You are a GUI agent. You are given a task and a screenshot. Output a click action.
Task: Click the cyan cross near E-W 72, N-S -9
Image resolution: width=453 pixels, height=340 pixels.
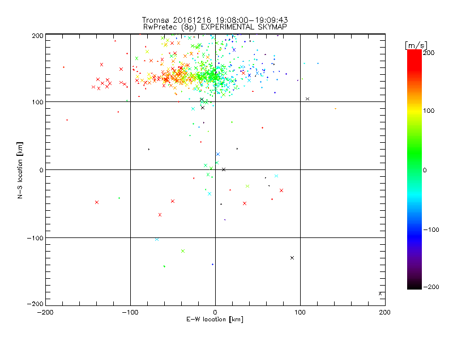tap(276, 176)
